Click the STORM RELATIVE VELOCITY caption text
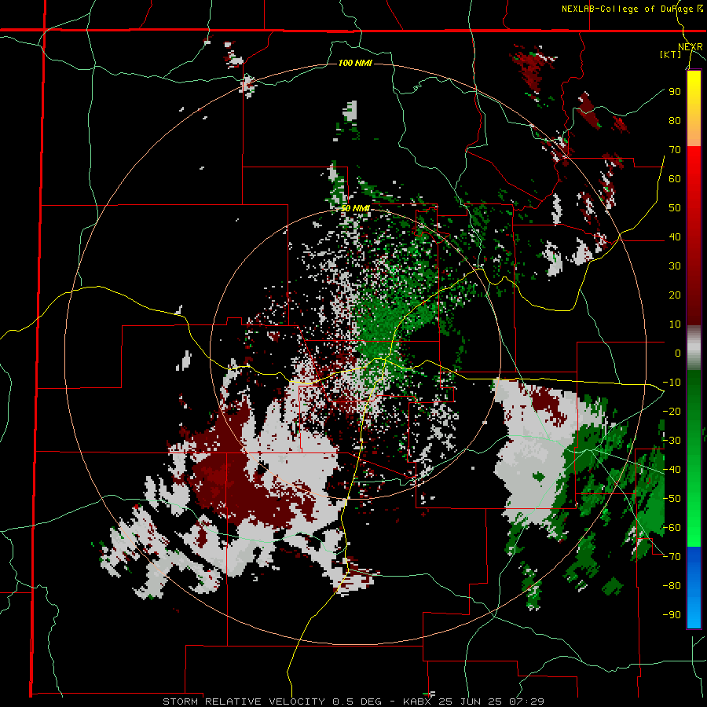Viewport: 707px width, 707px height. (244, 702)
